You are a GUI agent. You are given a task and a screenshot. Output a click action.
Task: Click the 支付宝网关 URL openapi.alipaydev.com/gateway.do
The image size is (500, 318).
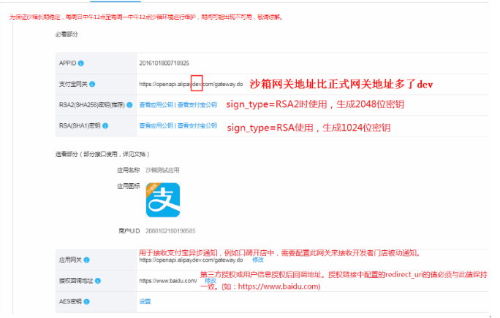click(191, 84)
